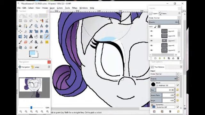Open the Layers panel tab configuration menu

coord(179,13)
